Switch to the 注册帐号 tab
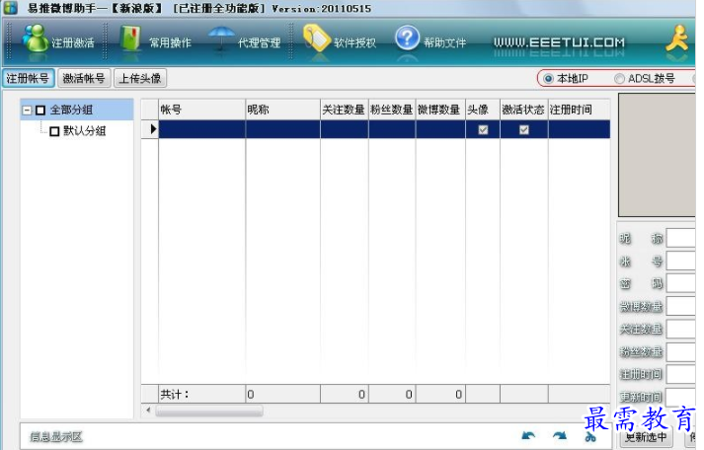 pos(28,78)
